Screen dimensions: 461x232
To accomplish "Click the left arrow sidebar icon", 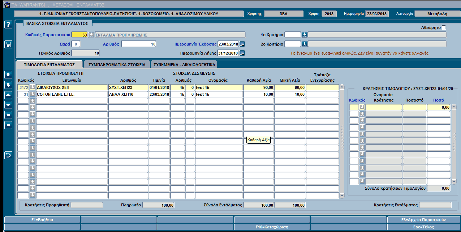I will click(8, 115).
